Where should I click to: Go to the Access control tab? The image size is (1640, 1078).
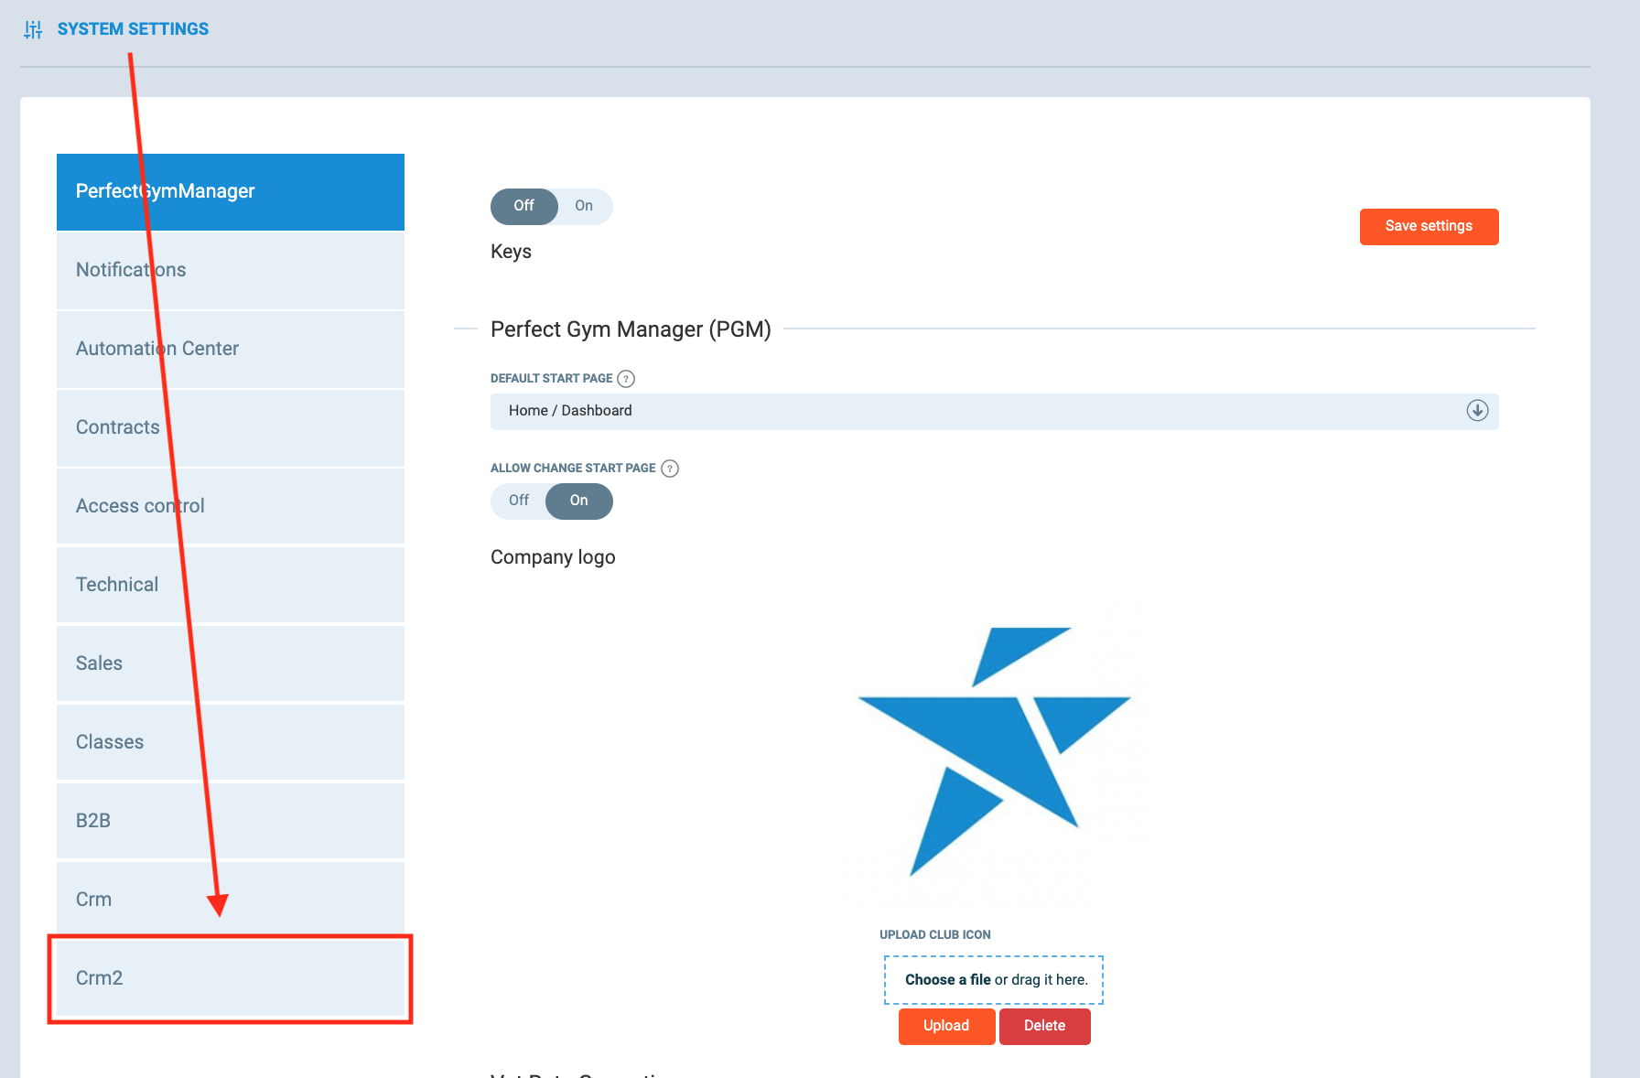coord(231,506)
